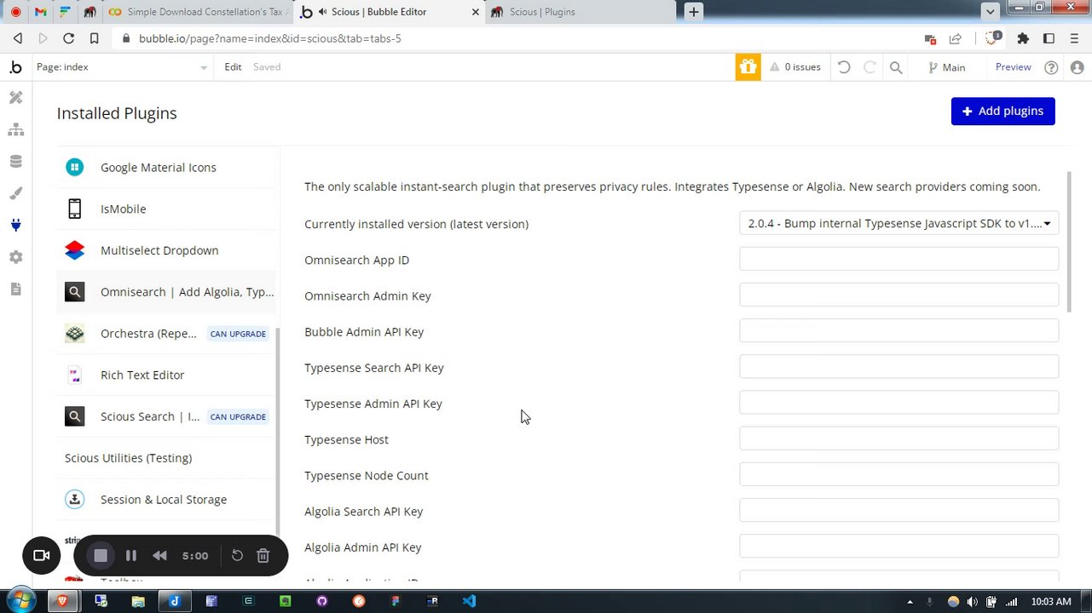Viewport: 1092px width, 613px height.
Task: Toggle the recorder camera icon
Action: [41, 556]
